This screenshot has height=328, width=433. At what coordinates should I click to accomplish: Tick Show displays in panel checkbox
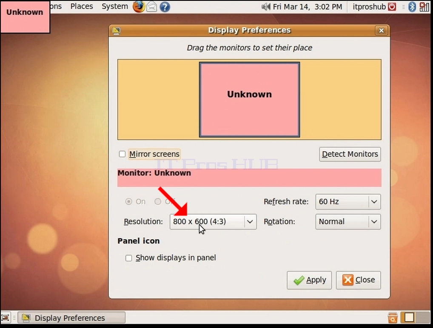click(x=129, y=258)
